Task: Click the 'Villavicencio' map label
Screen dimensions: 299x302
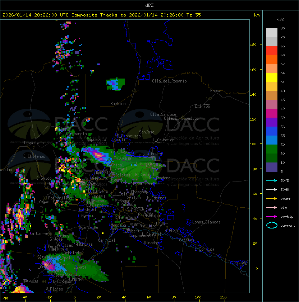Action: [x=73, y=134]
